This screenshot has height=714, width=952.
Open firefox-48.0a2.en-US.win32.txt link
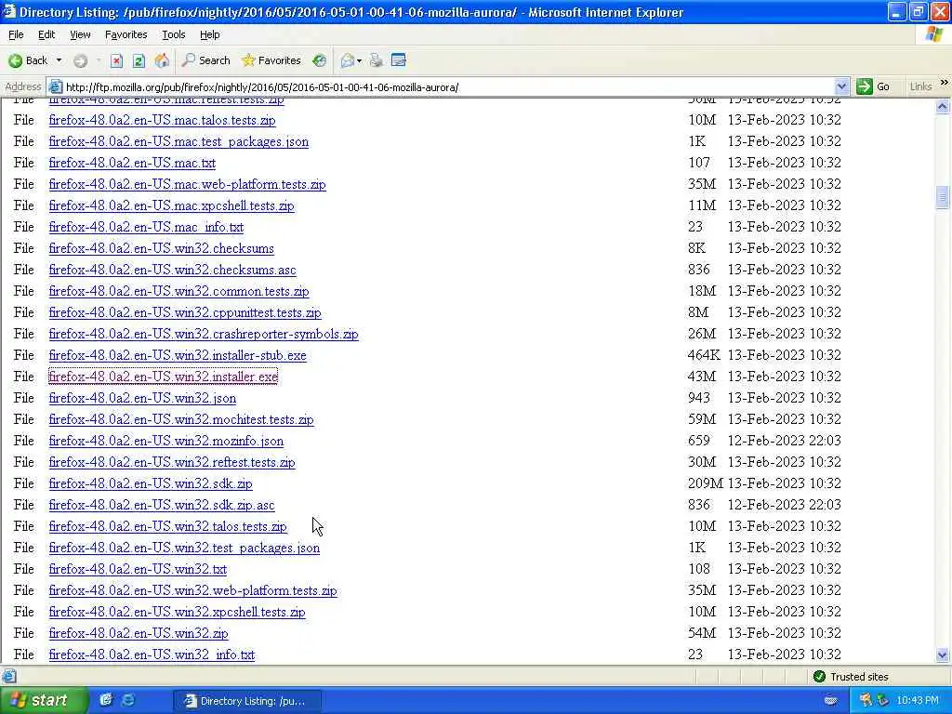point(138,570)
